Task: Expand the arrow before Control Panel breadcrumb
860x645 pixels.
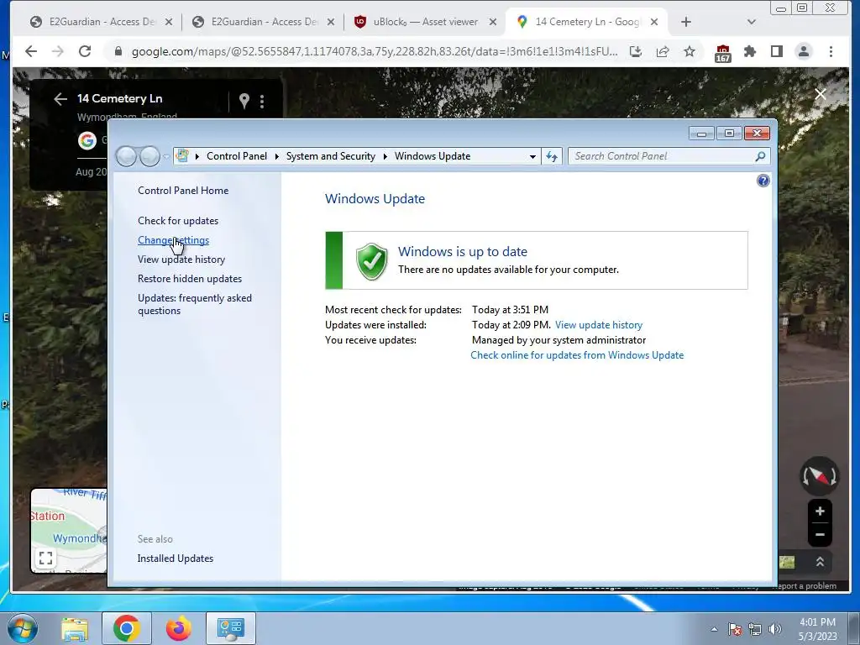Action: (x=197, y=156)
